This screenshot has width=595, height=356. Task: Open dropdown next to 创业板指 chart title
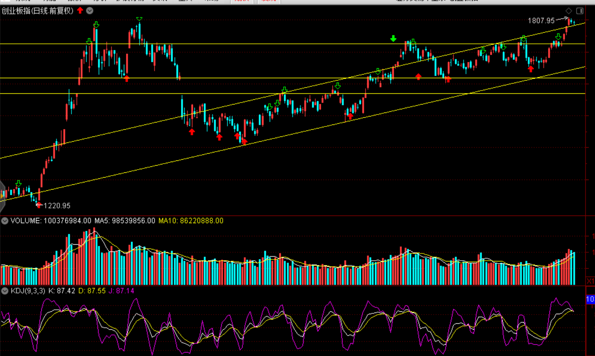(90, 11)
